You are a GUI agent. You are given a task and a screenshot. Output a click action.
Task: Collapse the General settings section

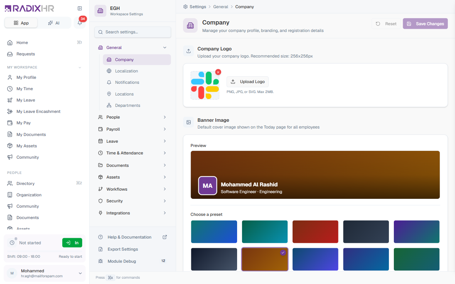(x=165, y=48)
